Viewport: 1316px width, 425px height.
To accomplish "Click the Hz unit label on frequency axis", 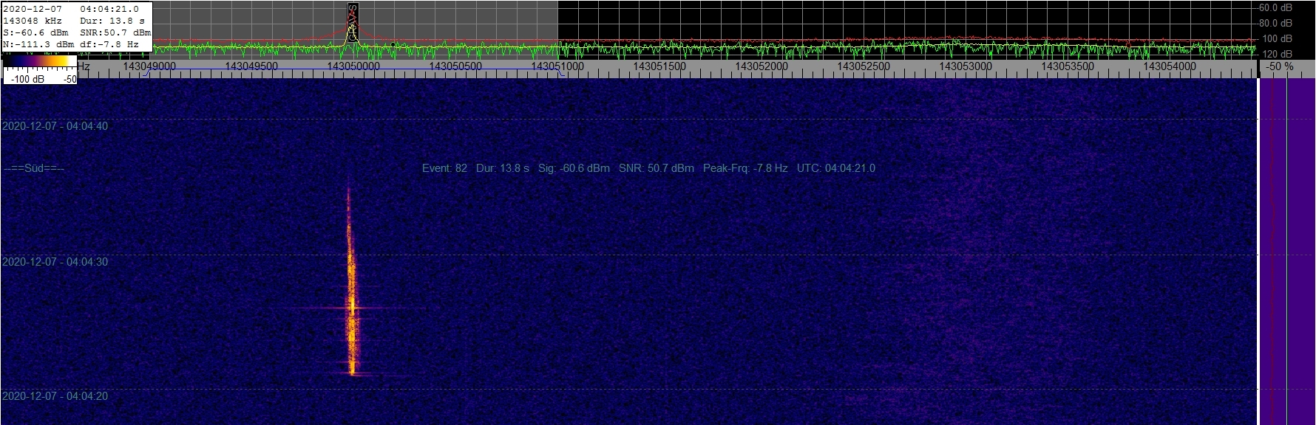I will click(x=84, y=66).
